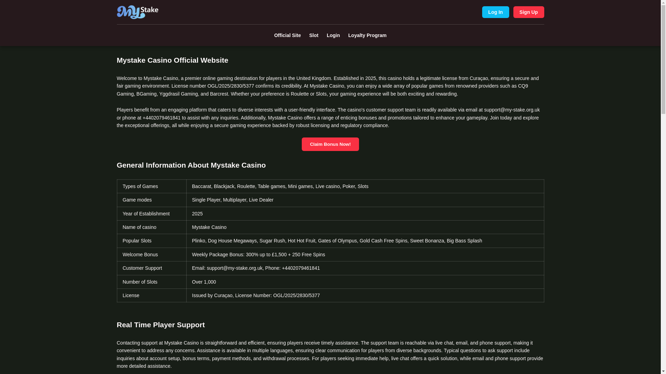
Task: Click the support email and phone table cell
Action: (365, 268)
